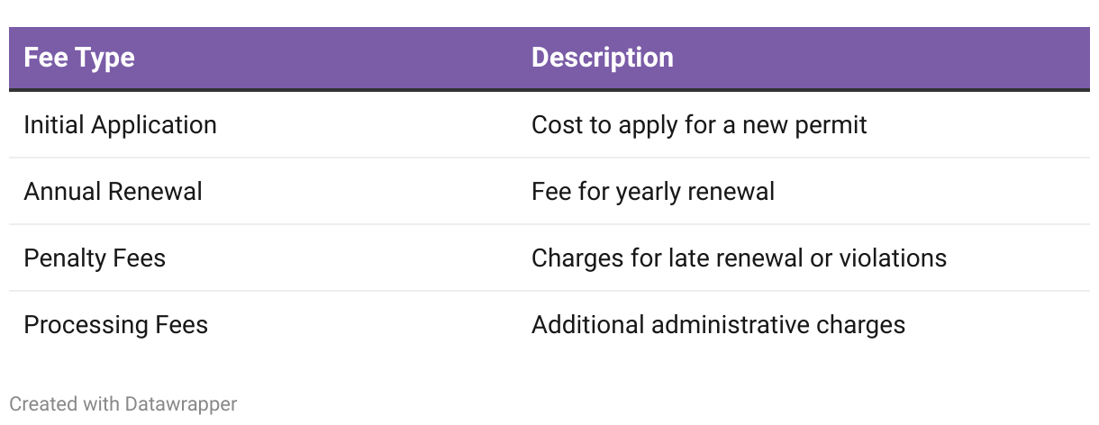Click the Description column header
The height and width of the screenshot is (425, 1099).
pyautogui.click(x=603, y=58)
